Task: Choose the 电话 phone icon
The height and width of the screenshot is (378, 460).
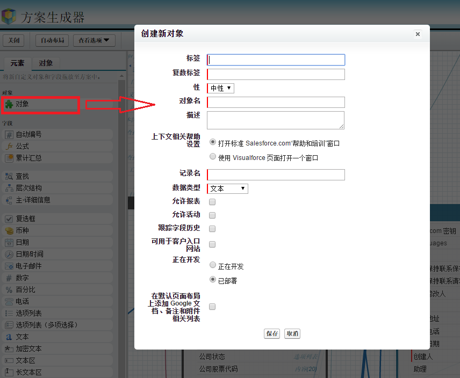Action: 9,302
